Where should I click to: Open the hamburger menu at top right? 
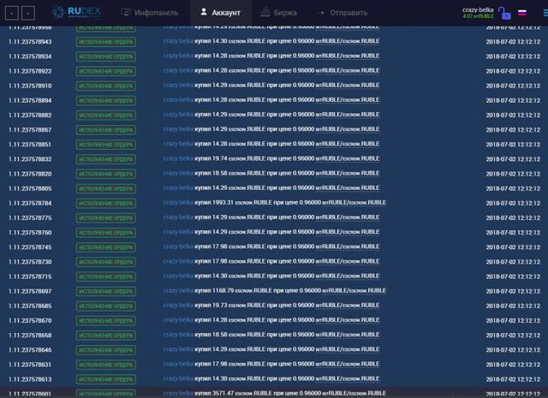(545, 13)
